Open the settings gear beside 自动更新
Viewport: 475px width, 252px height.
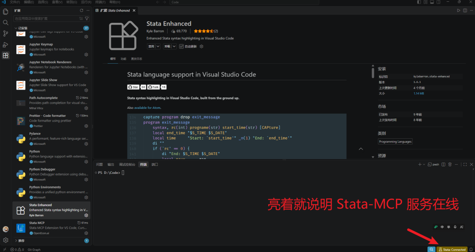pyautogui.click(x=201, y=47)
